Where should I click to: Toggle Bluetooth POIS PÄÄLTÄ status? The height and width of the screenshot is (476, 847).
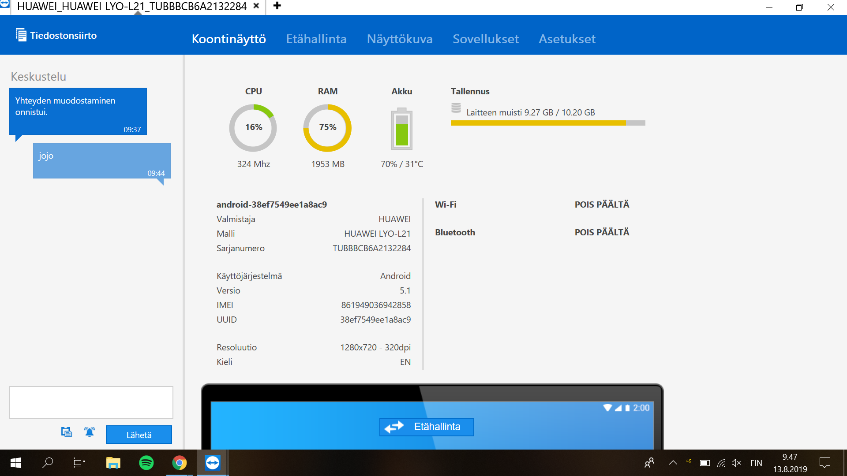click(x=602, y=232)
